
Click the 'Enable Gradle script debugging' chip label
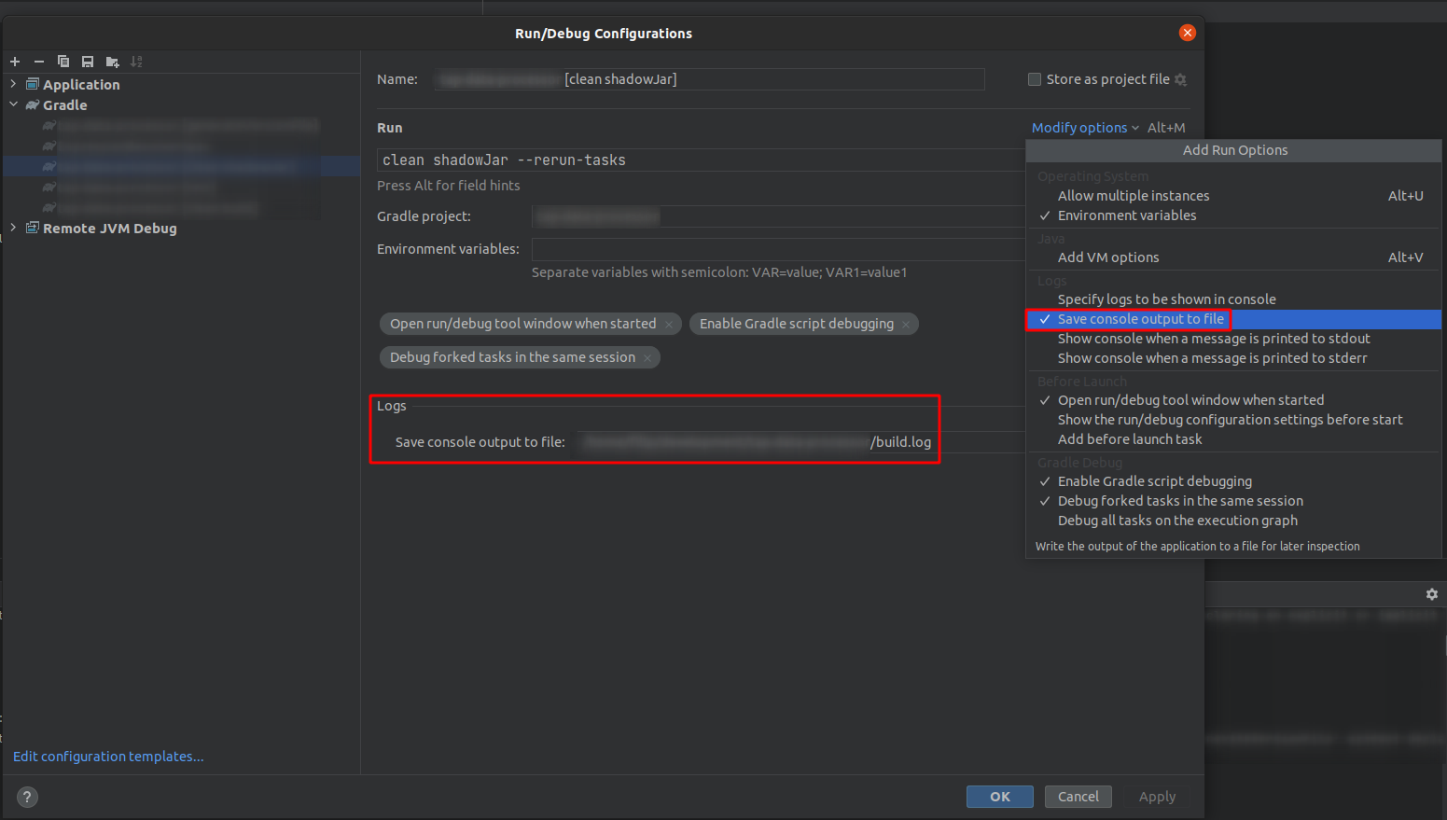(x=797, y=324)
